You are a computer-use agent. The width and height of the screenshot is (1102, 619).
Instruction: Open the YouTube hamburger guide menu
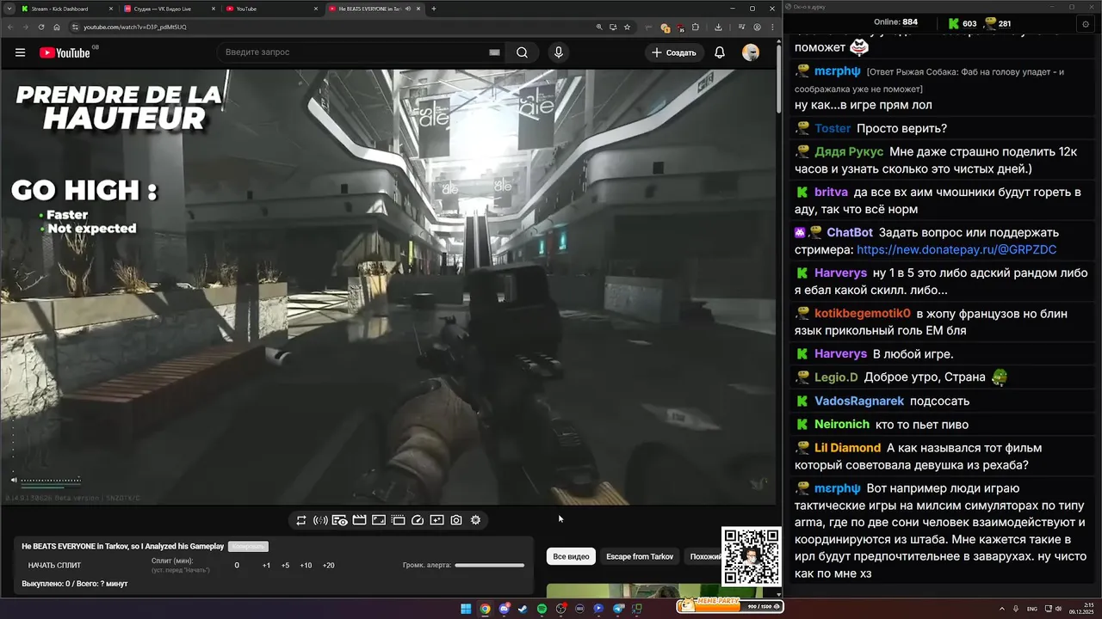(20, 52)
